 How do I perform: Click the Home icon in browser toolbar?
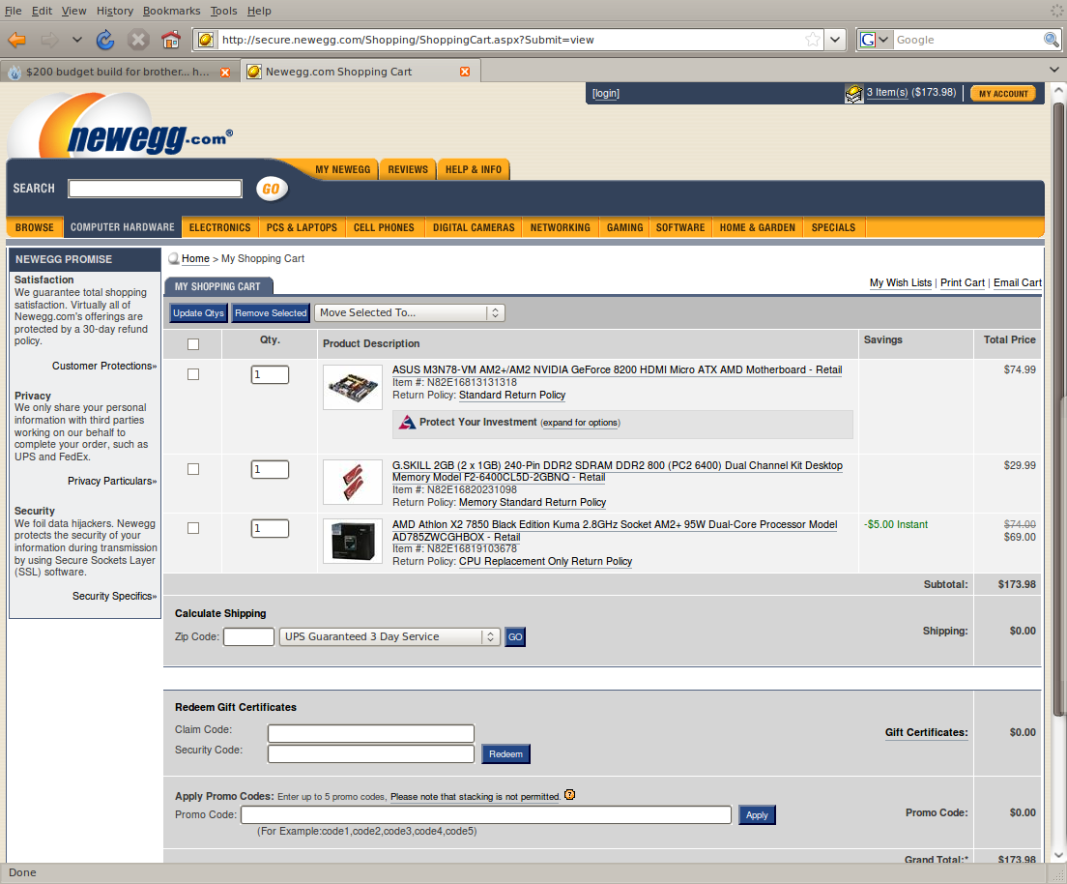pyautogui.click(x=171, y=40)
